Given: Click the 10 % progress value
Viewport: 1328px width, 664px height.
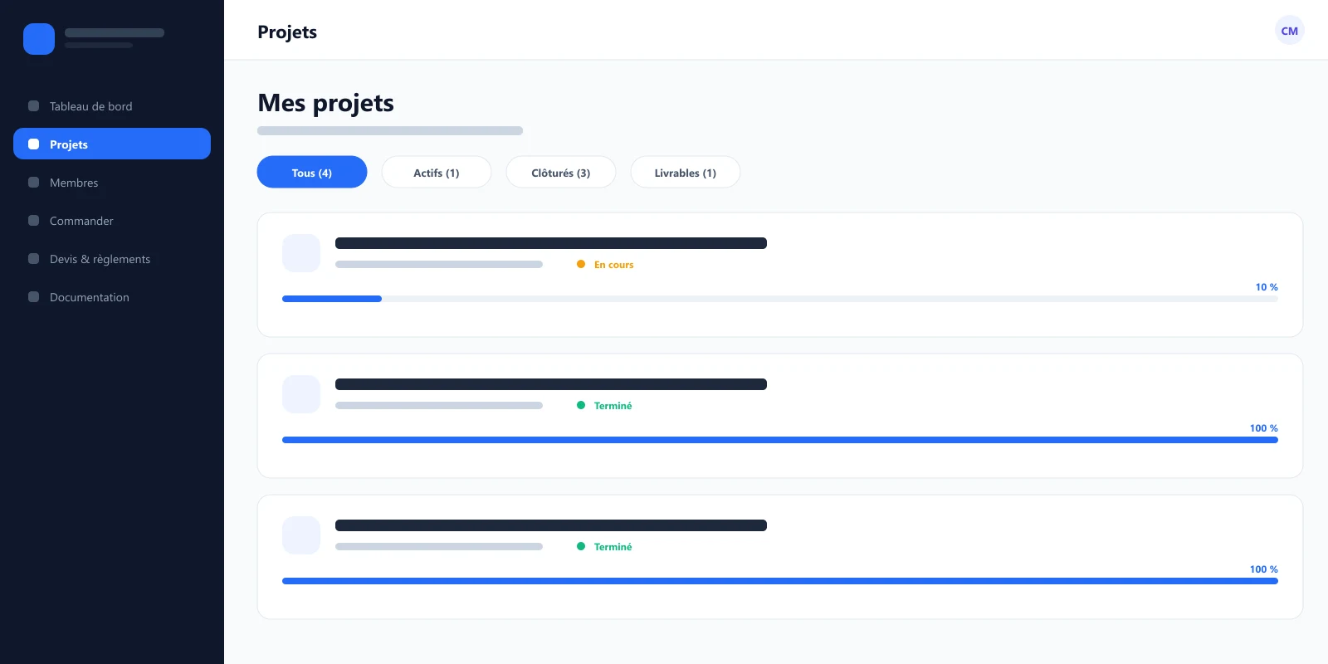Looking at the screenshot, I should pos(1267,287).
